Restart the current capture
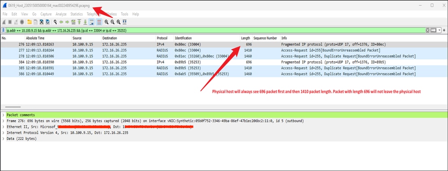This screenshot has height=171, width=448. (x=16, y=22)
